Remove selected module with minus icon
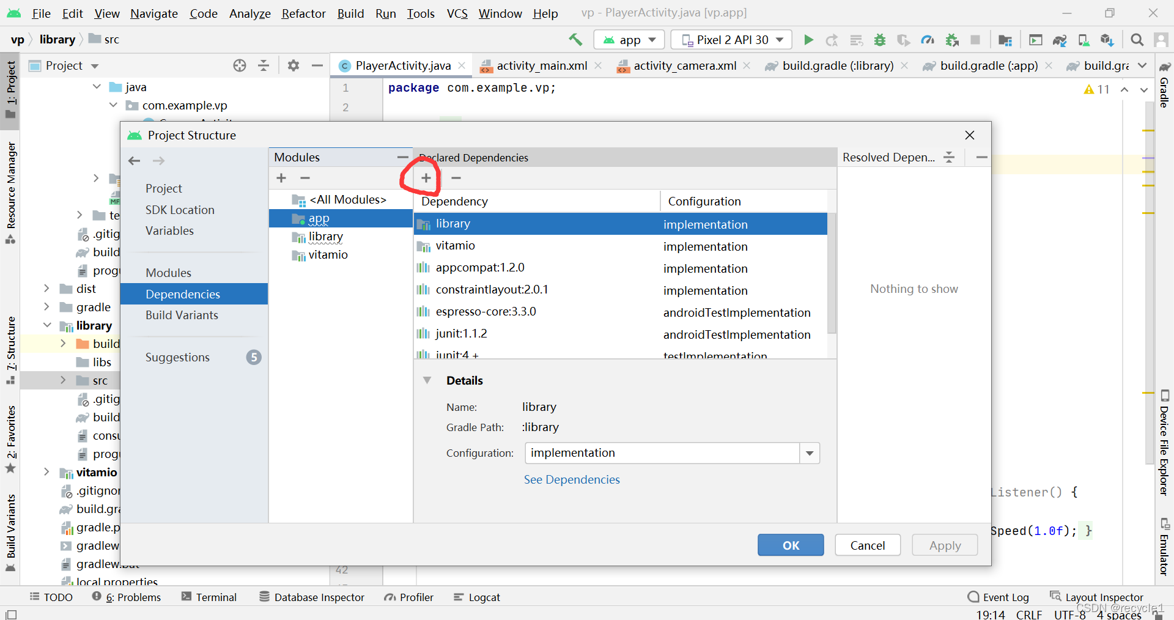 pyautogui.click(x=305, y=178)
